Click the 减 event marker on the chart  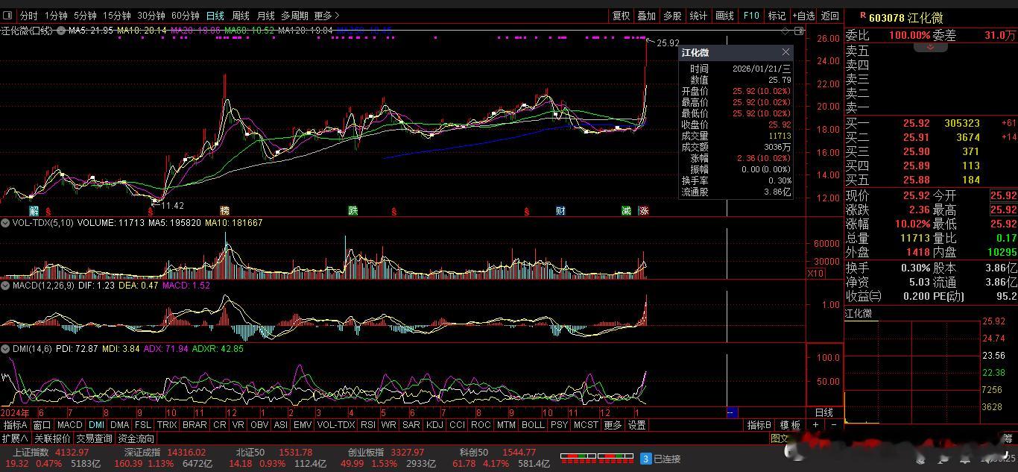coord(627,211)
